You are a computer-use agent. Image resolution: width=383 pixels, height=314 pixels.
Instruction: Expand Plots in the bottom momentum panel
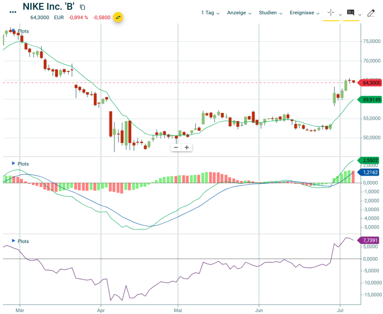tap(21, 241)
